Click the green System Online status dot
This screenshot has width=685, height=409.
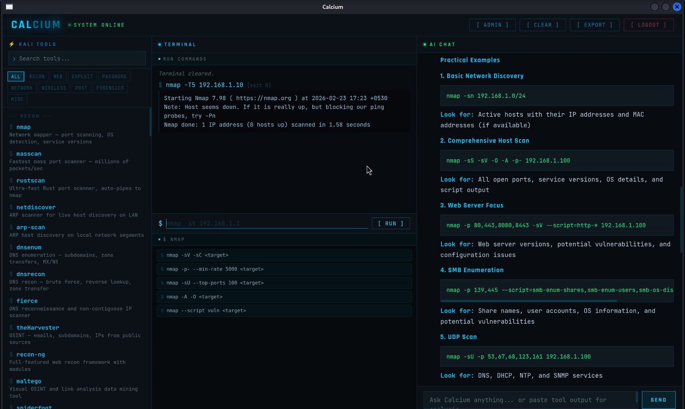point(70,25)
